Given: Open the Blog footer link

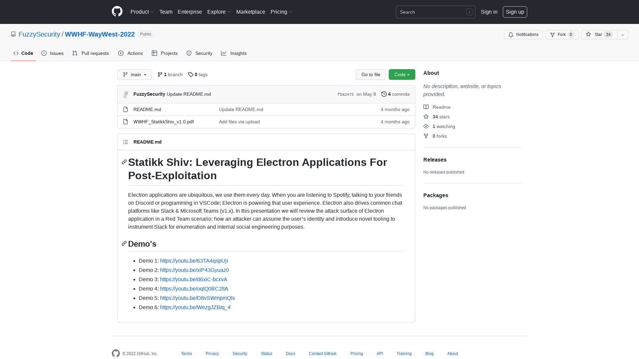Looking at the screenshot, I should pyautogui.click(x=429, y=353).
